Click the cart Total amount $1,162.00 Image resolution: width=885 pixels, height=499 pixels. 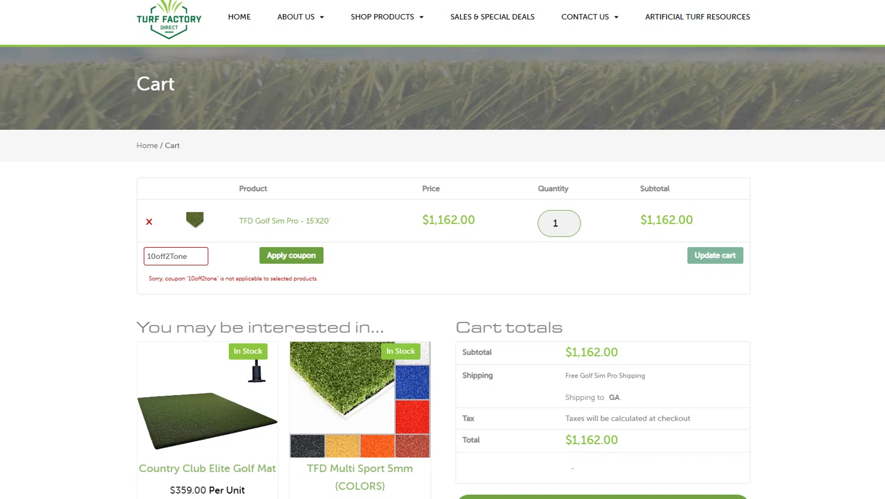click(x=591, y=440)
